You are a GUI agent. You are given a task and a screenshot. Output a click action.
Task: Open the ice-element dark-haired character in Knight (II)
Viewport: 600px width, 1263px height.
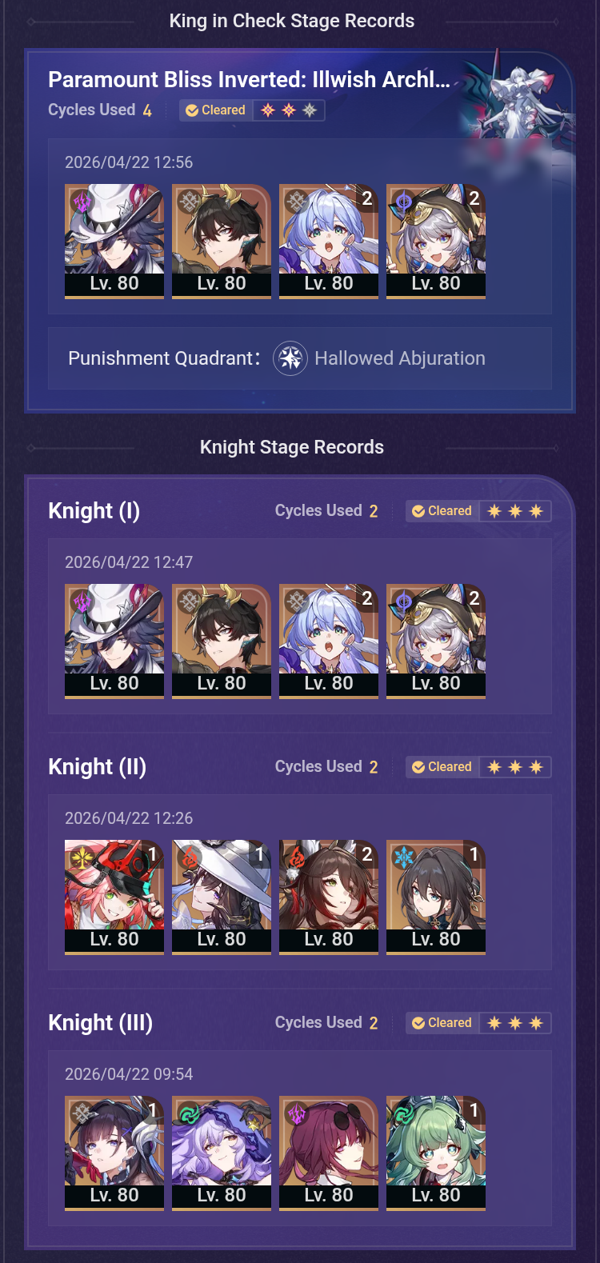[436, 897]
